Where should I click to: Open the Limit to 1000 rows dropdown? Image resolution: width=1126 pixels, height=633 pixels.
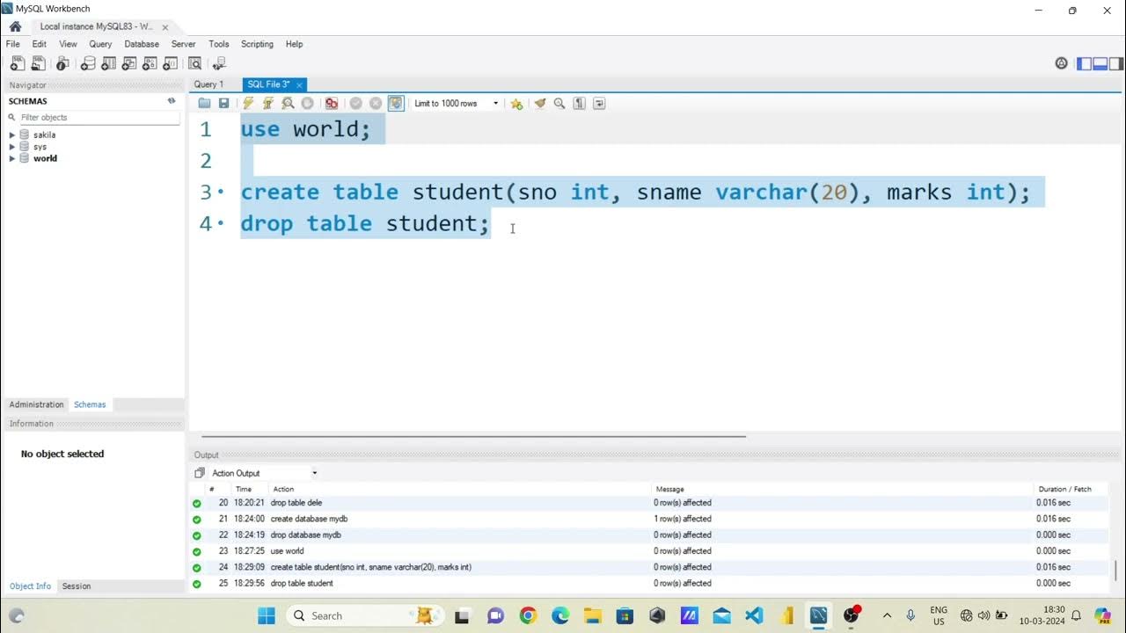(x=456, y=103)
